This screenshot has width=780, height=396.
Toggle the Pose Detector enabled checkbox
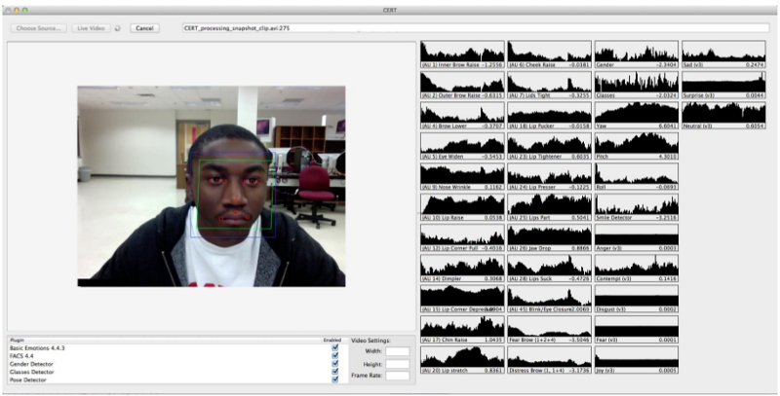pyautogui.click(x=334, y=379)
